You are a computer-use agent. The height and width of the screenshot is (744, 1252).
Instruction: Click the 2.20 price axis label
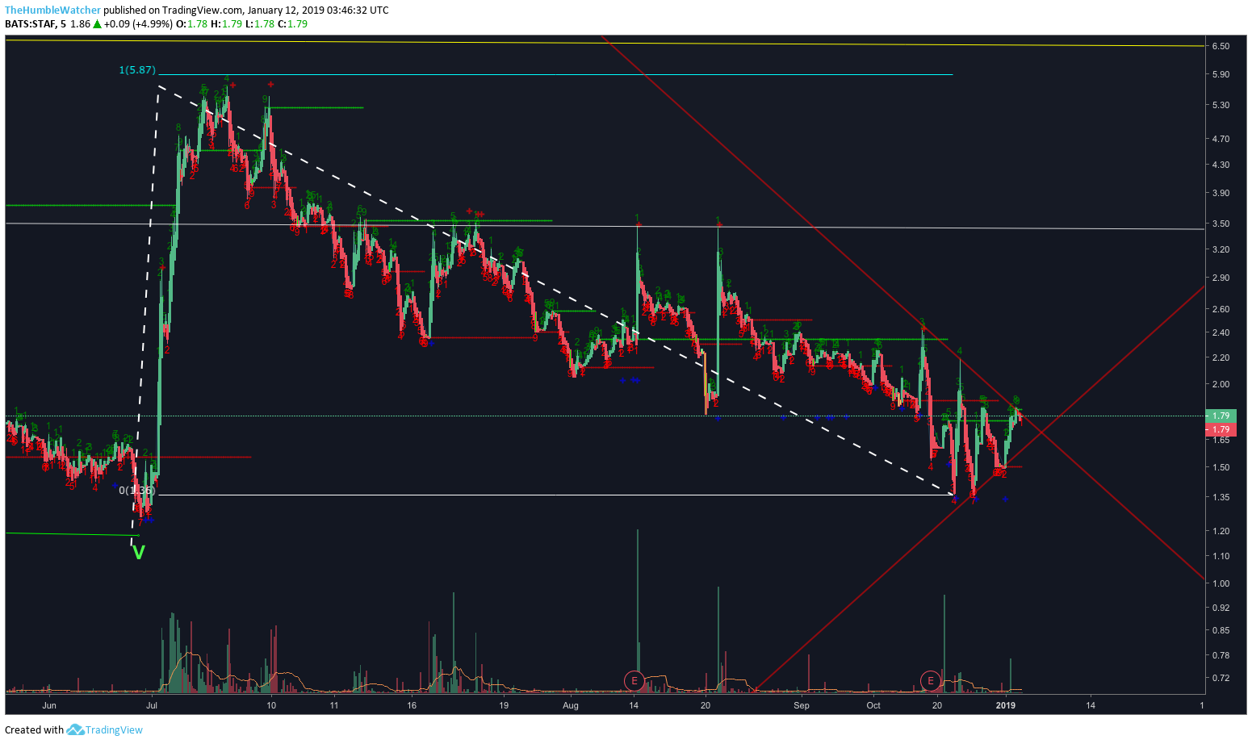click(1221, 358)
